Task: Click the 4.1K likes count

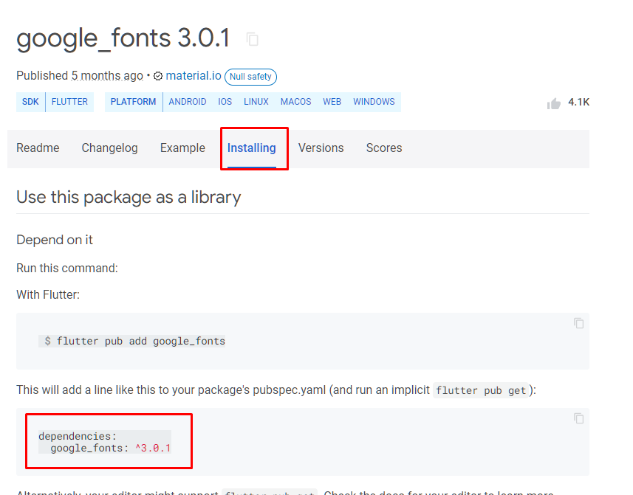Action: pyautogui.click(x=578, y=102)
